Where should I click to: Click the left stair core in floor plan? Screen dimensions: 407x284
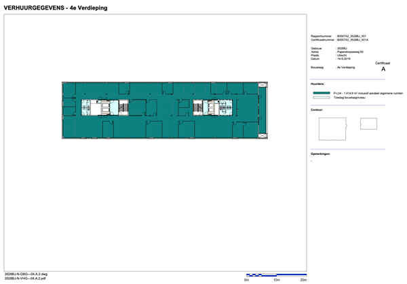(123, 107)
